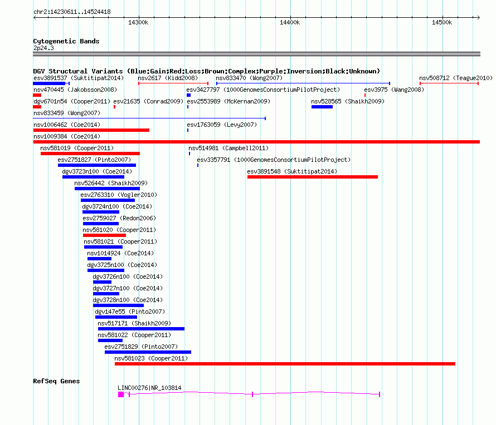The image size is (496, 425).
Task: Click nsv581021 (Cooper2011) label
Action: point(120,241)
